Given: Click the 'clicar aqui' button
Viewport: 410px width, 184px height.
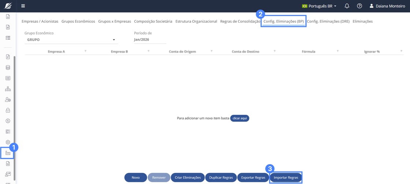Looking at the screenshot, I should (240, 118).
